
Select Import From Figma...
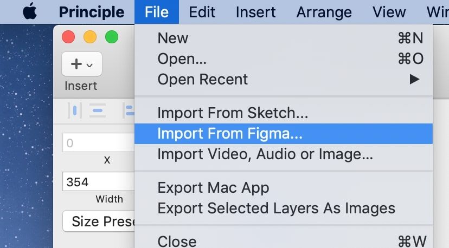[283, 133]
